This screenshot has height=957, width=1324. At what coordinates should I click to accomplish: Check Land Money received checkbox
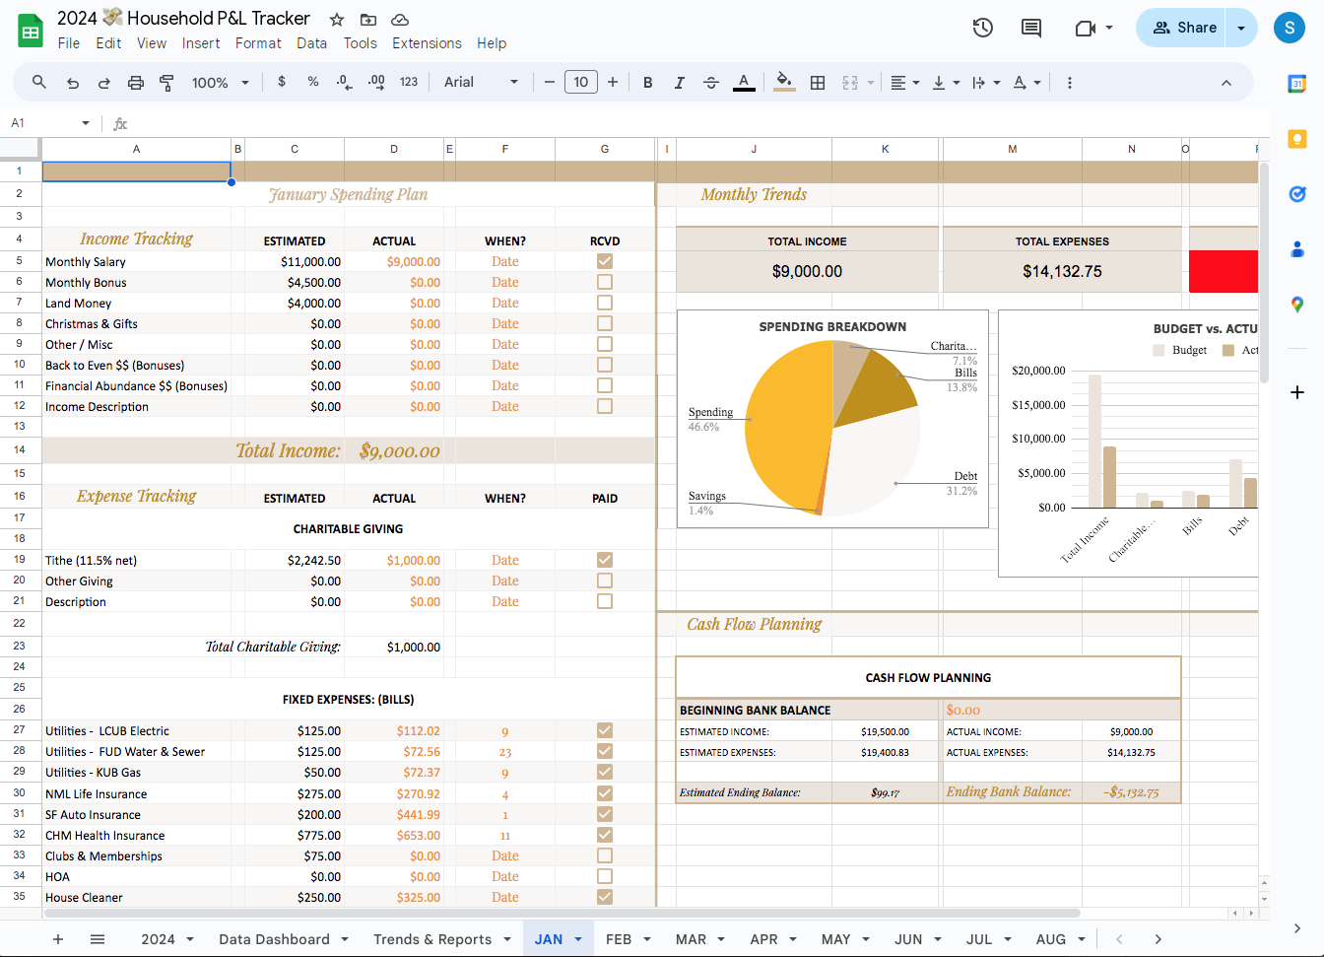(x=605, y=303)
